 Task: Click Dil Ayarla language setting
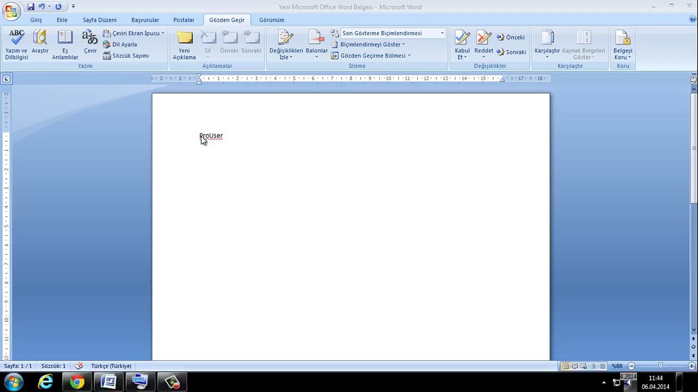point(120,45)
